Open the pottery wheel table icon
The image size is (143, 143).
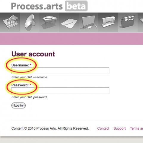point(49,22)
